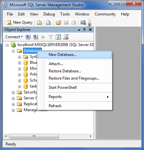Image resolution: width=144 pixels, height=150 pixels.
Task: Expand the Replication folder
Action: [13, 104]
